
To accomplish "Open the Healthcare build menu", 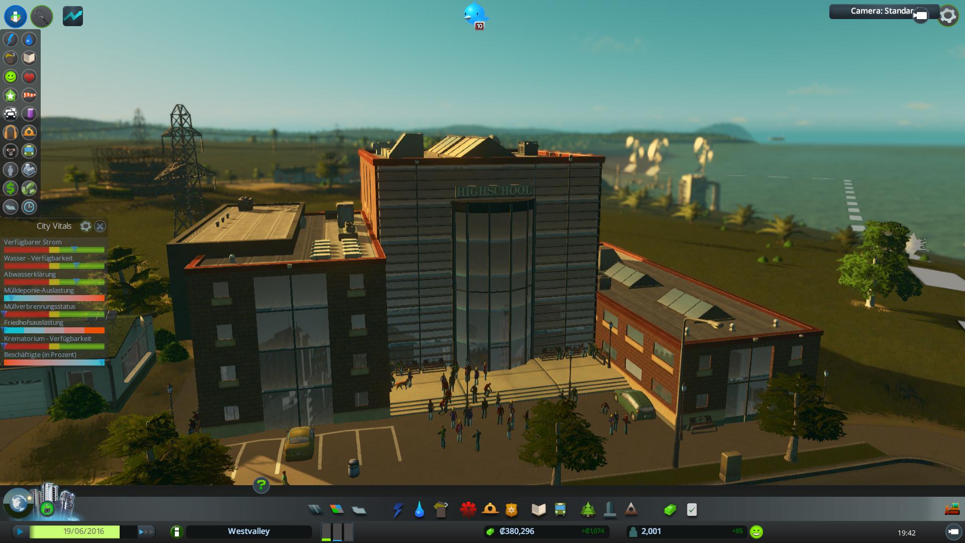I will click(x=468, y=510).
